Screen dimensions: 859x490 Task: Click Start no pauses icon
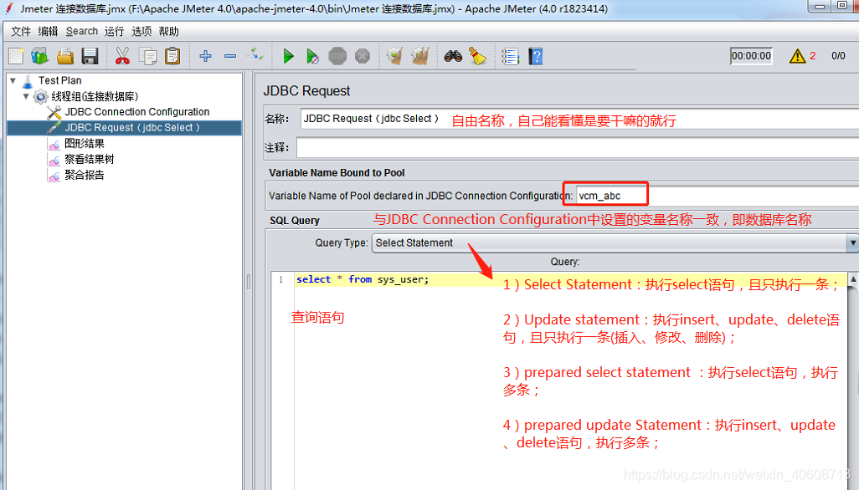point(312,56)
